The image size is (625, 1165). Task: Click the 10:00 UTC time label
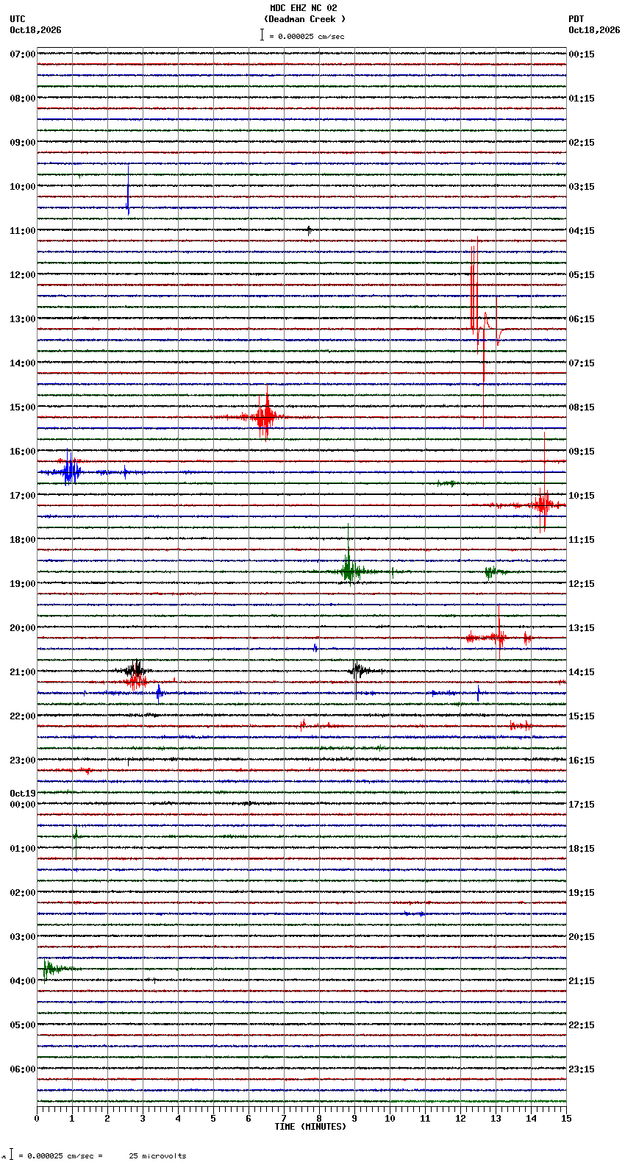click(23, 187)
